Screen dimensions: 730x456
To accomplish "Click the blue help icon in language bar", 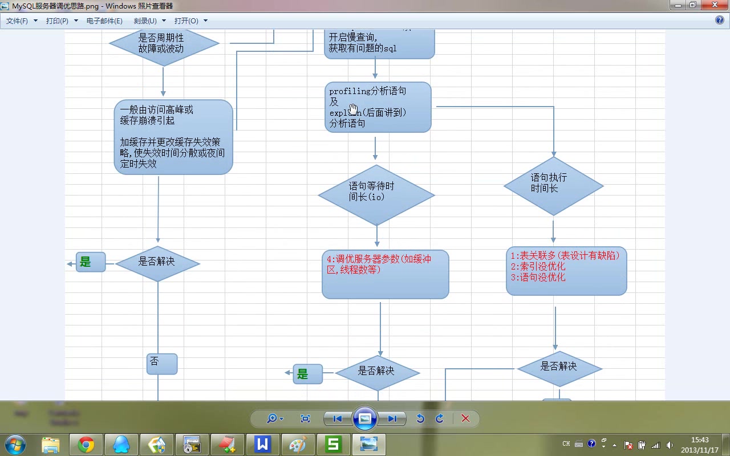I will (x=591, y=443).
